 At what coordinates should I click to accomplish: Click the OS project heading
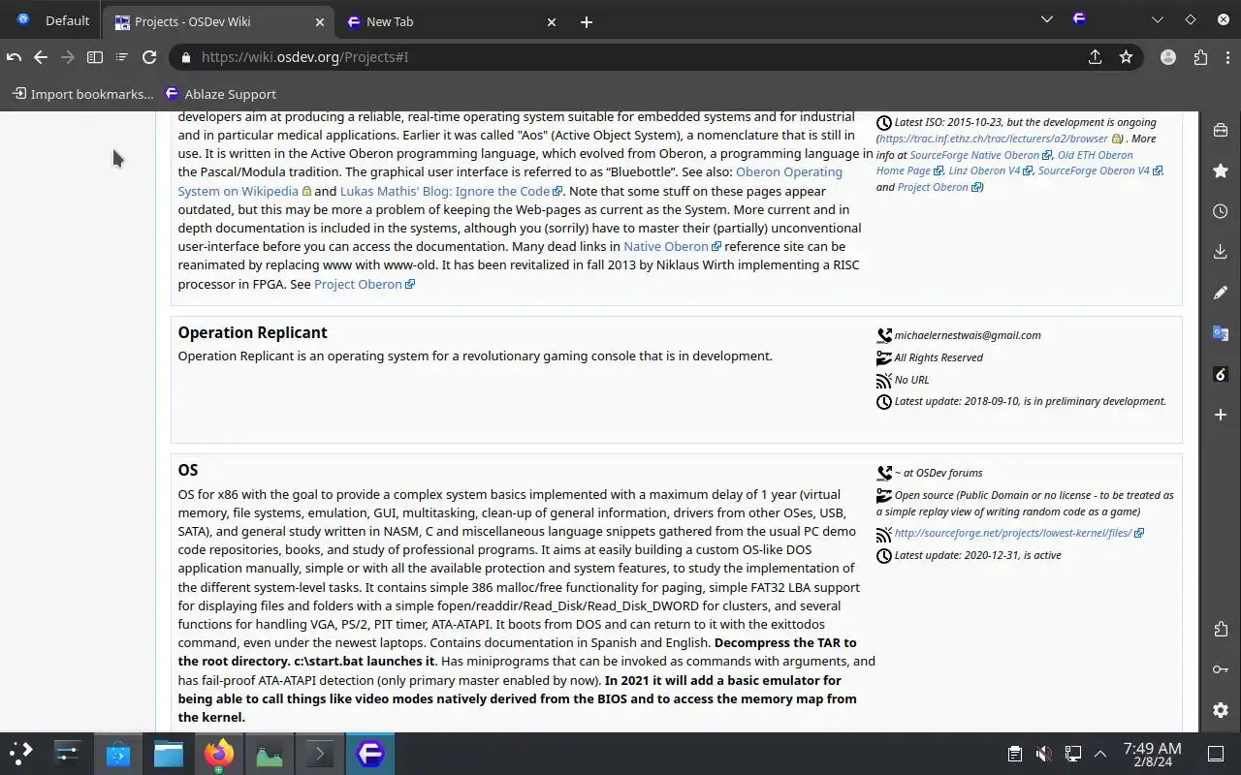click(187, 470)
